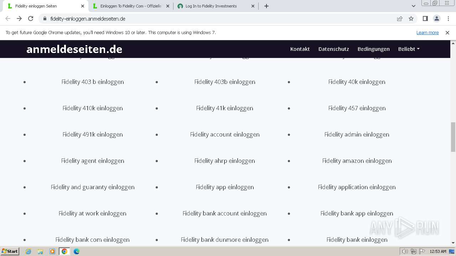Screen dimensions: 456x256
Task: Launch Internet Explorer from taskbar
Action: (28, 251)
